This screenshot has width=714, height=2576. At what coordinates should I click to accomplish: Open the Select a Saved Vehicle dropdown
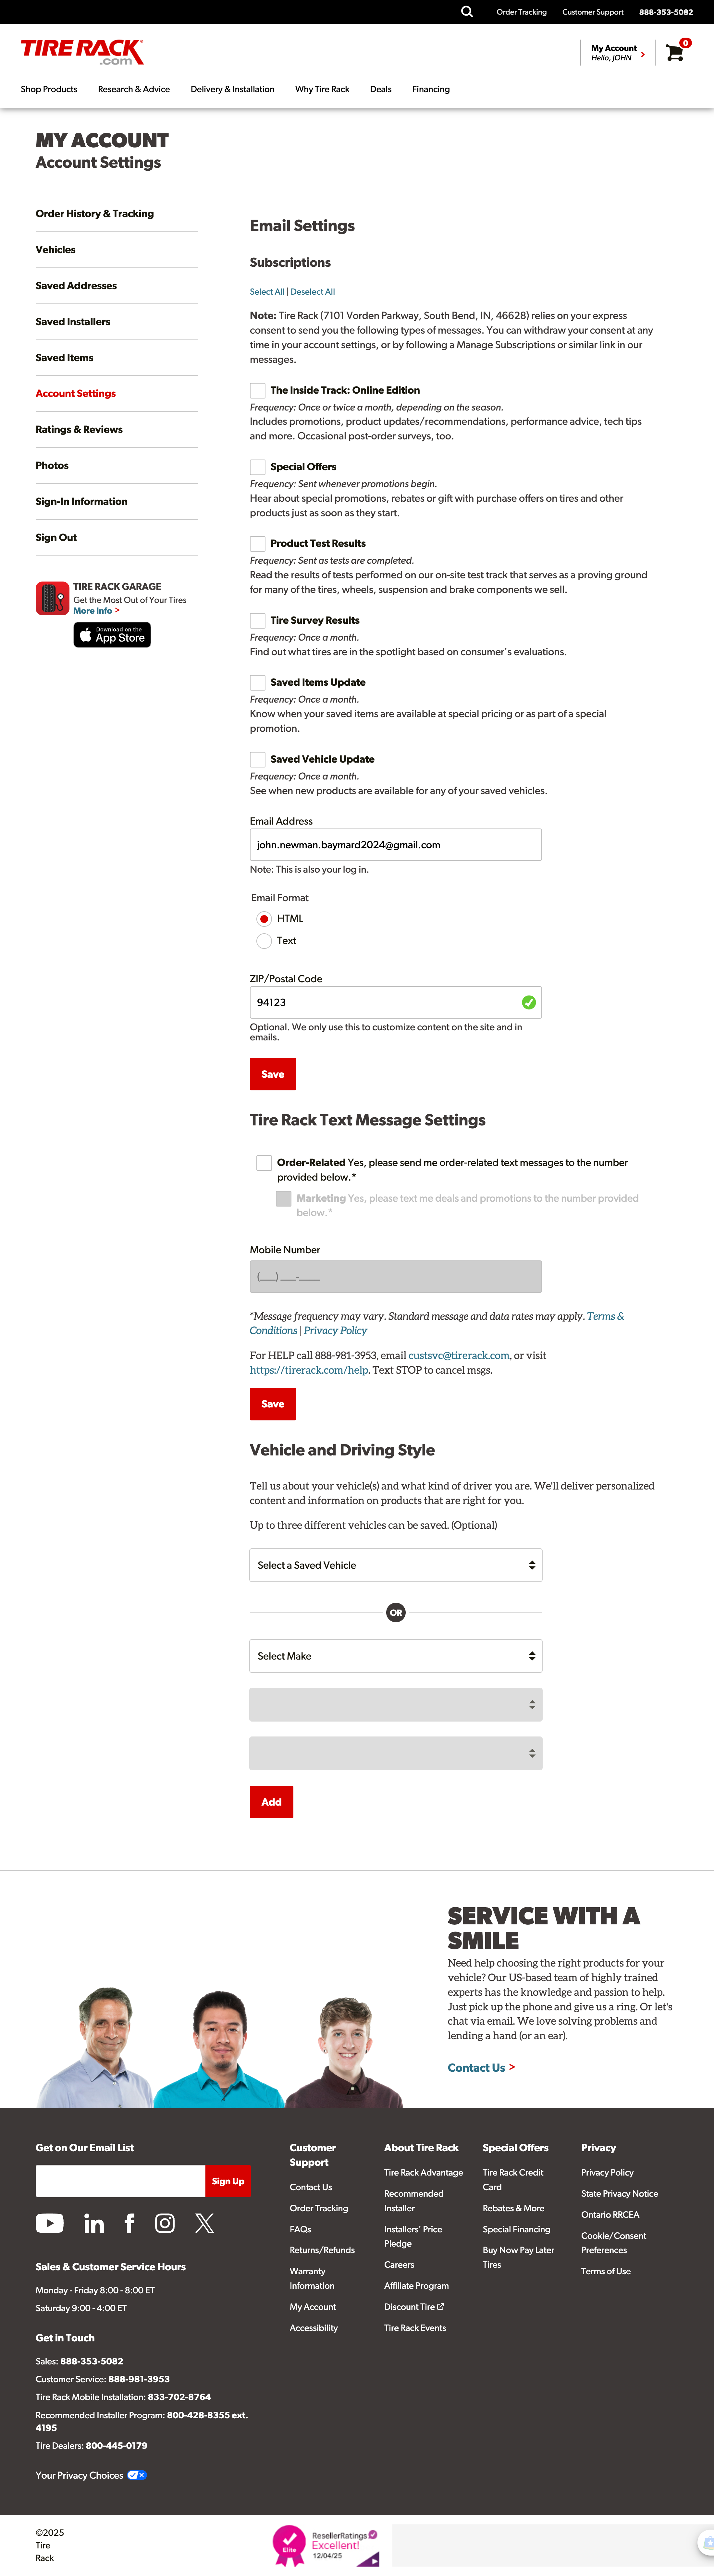point(395,1565)
